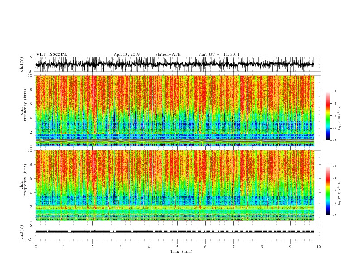359x277 pixels.
Task: Click the log(PSD) label of ch.2 color bar
Action: [340, 193]
